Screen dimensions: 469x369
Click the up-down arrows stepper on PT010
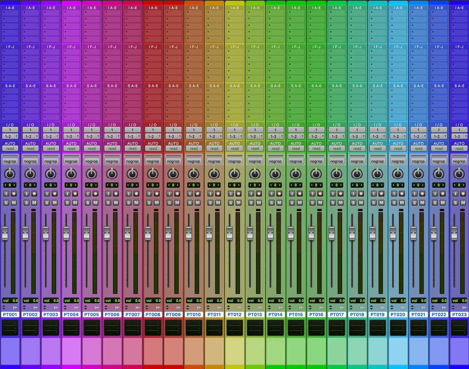pyautogui.click(x=187, y=307)
